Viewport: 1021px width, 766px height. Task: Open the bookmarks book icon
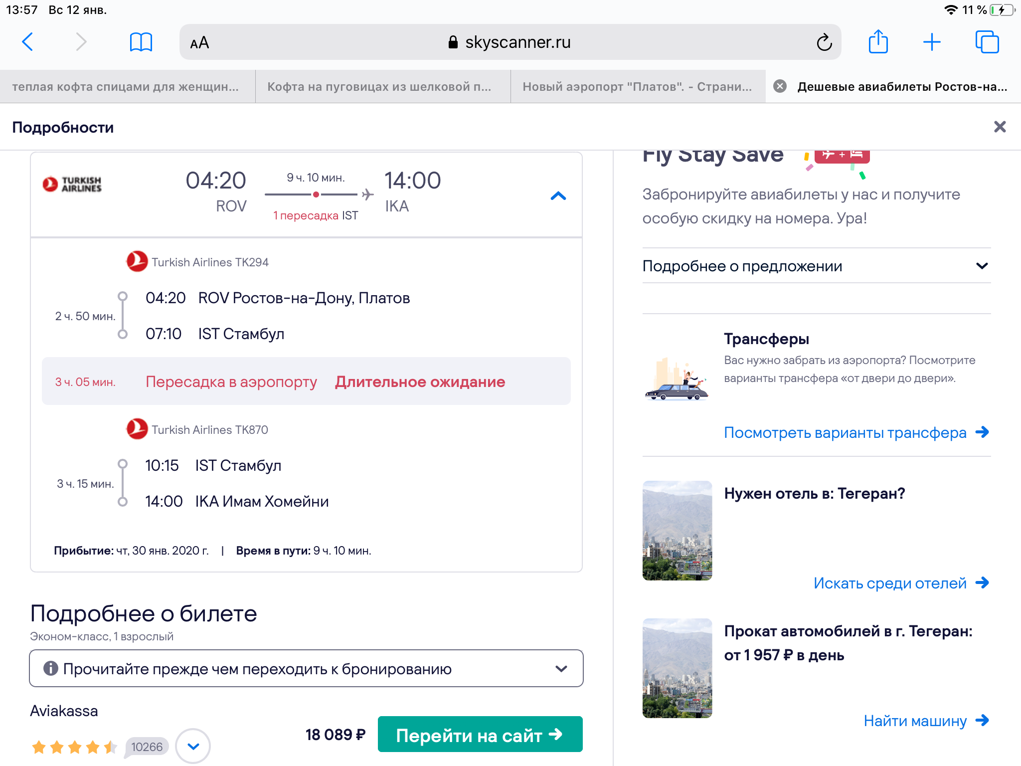141,42
